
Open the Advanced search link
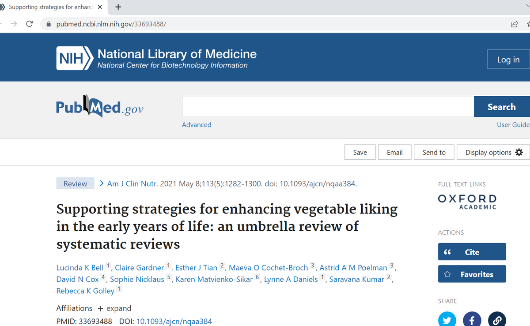pos(197,125)
